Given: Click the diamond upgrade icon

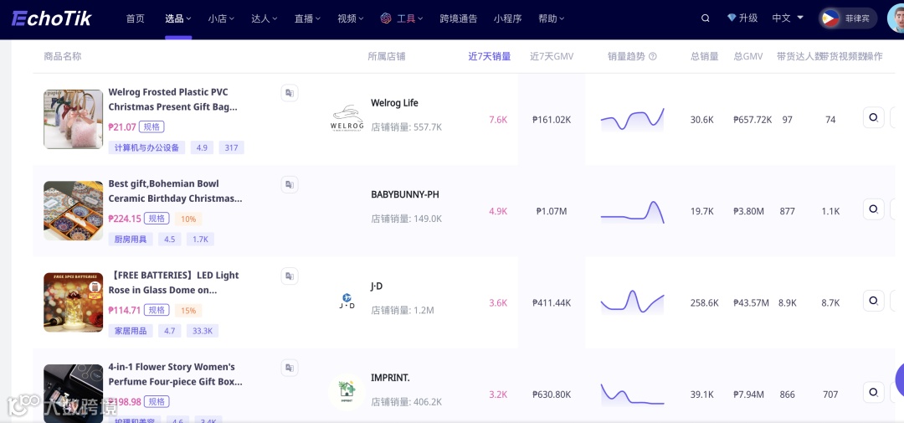Looking at the screenshot, I should pyautogui.click(x=732, y=18).
